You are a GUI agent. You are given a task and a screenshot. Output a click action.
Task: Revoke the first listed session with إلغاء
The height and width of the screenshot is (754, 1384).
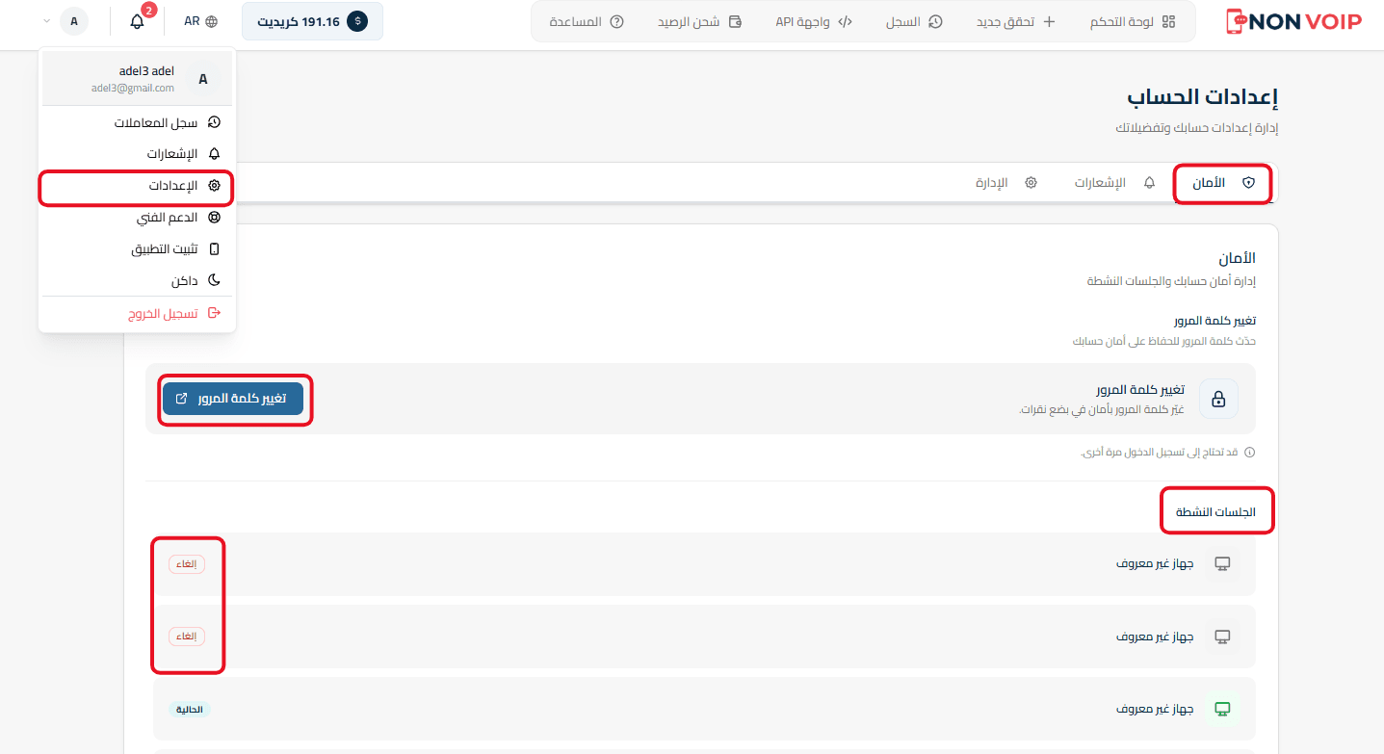187,564
